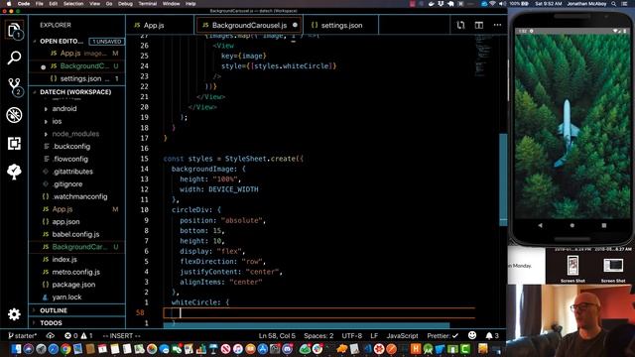Image resolution: width=635 pixels, height=357 pixels.
Task: Open metro.config.js in file tree
Action: click(x=75, y=272)
